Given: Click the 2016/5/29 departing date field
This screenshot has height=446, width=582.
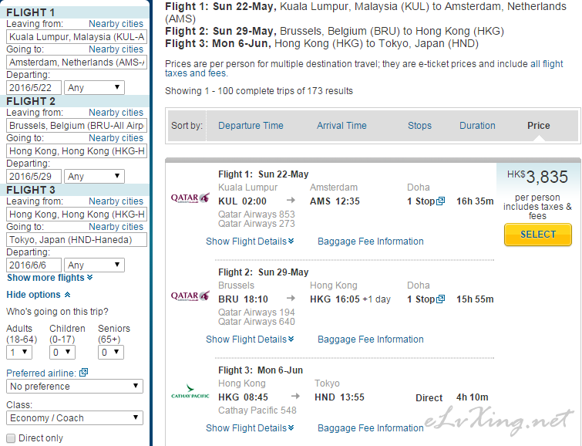Looking at the screenshot, I should coord(34,176).
